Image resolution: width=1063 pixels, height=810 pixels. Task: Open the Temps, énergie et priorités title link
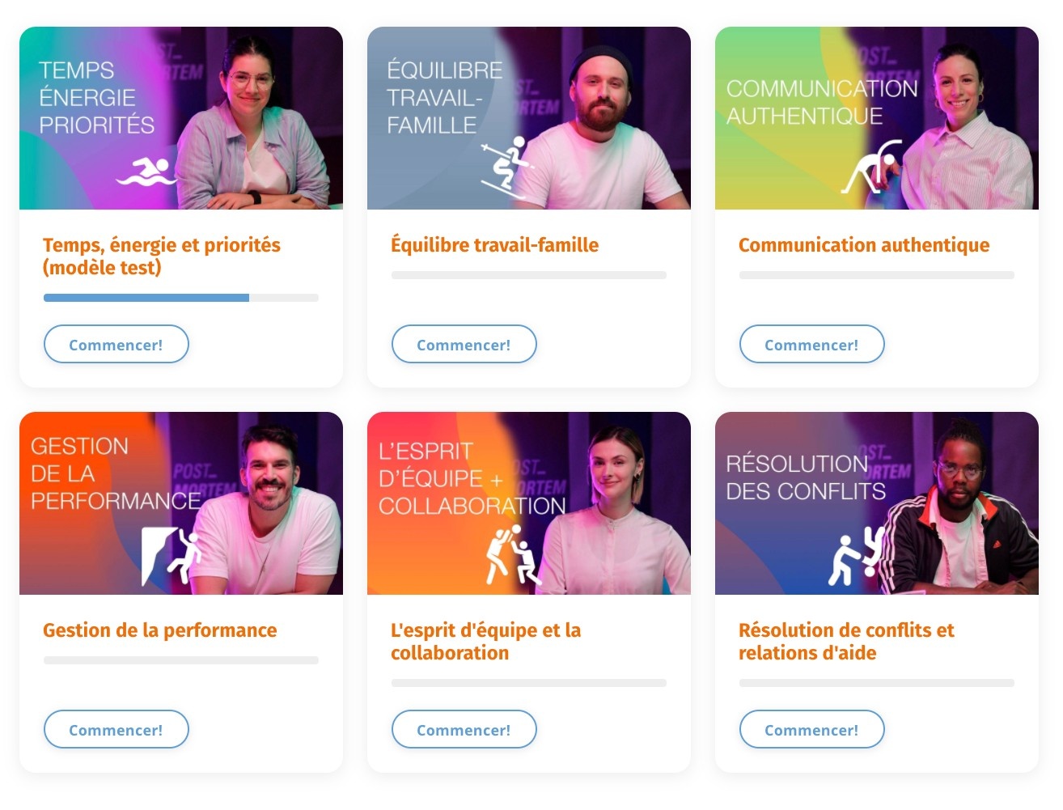[162, 256]
